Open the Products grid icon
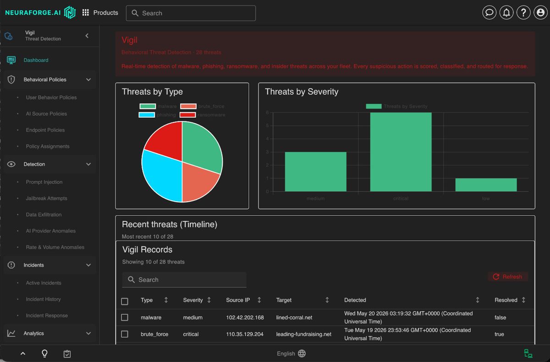Image resolution: width=550 pixels, height=362 pixels. click(86, 13)
